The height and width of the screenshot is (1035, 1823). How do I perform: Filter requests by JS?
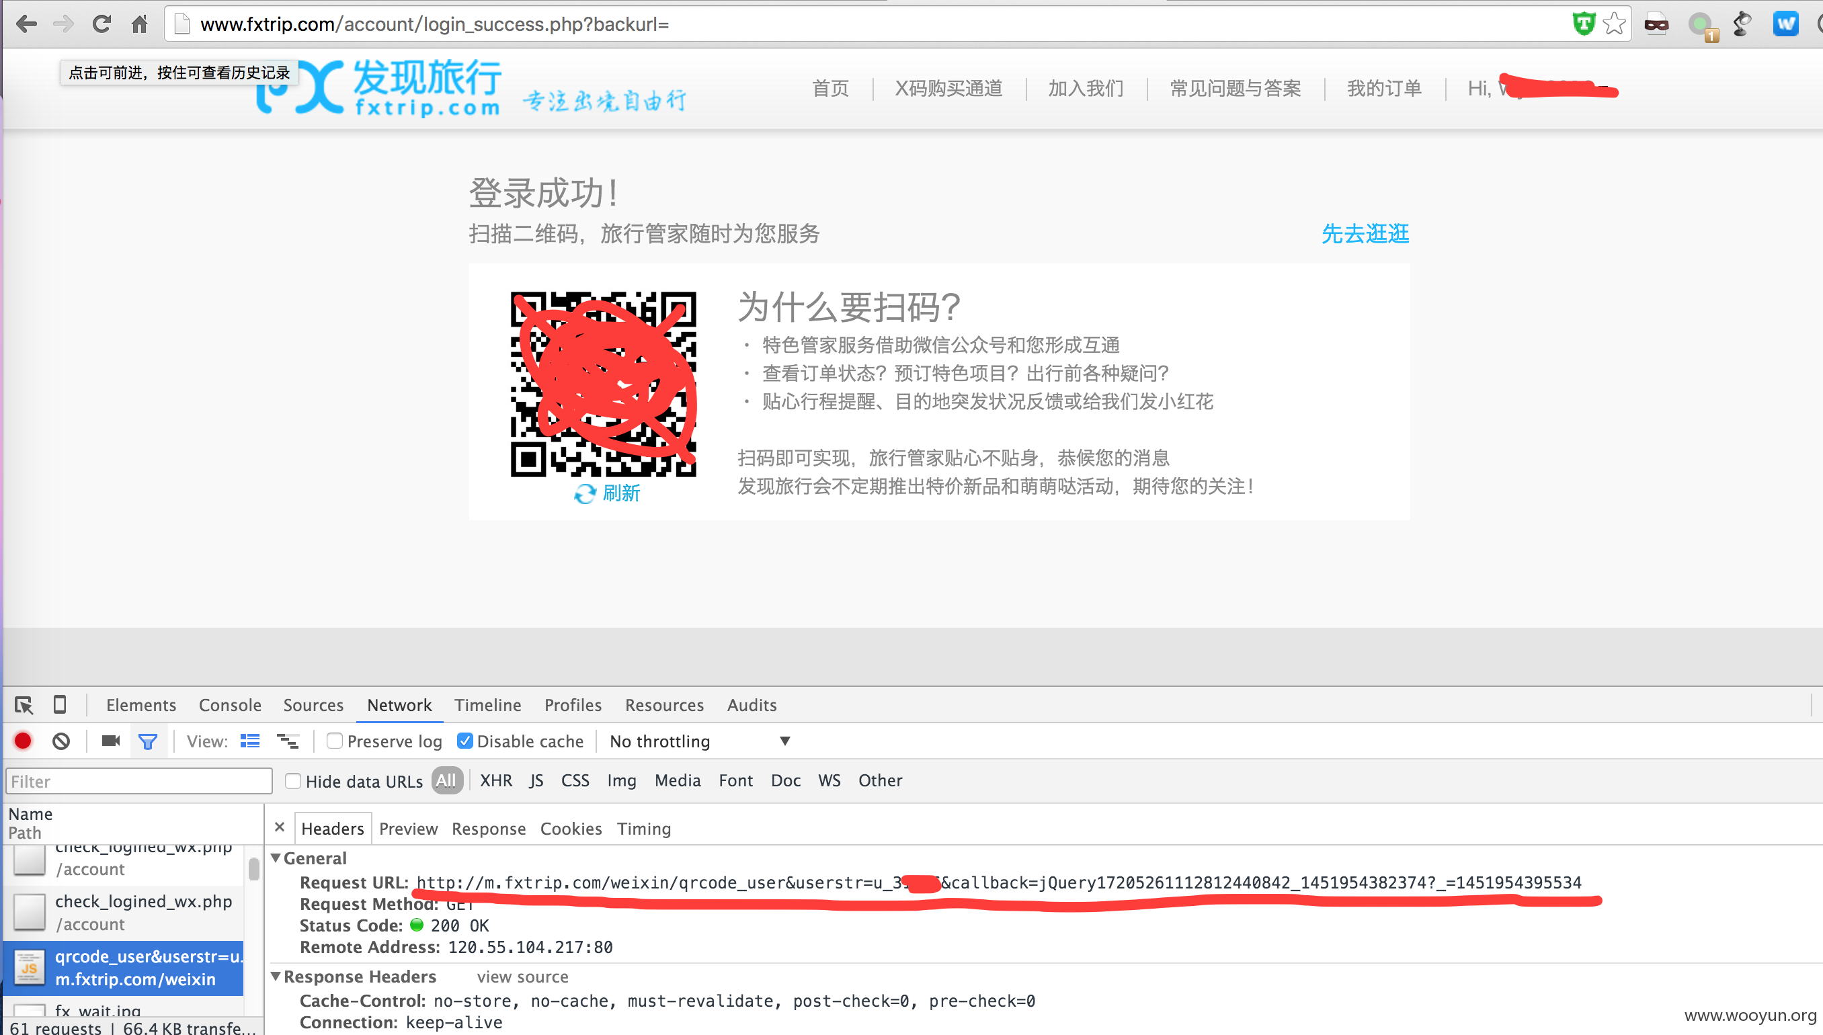point(536,780)
